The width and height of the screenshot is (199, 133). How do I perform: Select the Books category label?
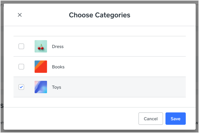pyautogui.click(x=58, y=67)
